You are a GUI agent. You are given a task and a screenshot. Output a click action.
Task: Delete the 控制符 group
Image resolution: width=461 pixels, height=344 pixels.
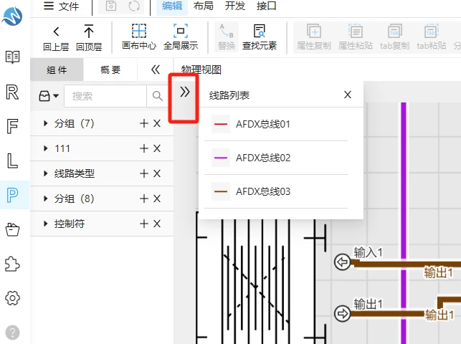(157, 224)
